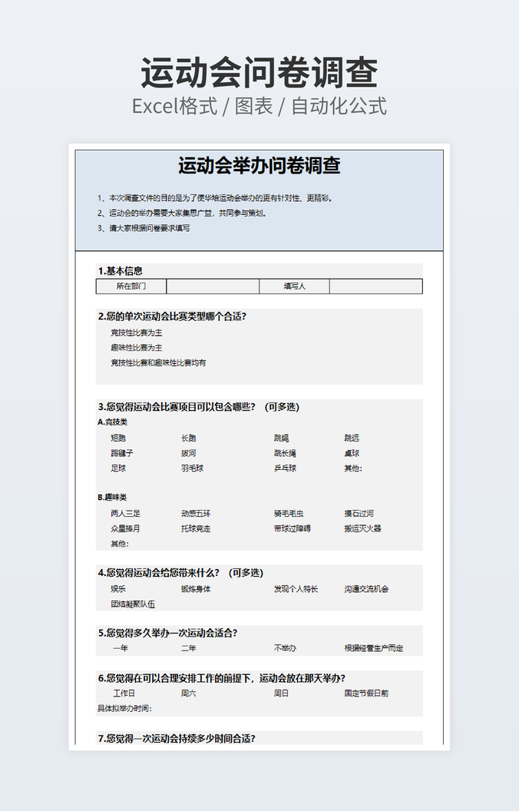This screenshot has width=519, height=811.
Task: Choose the 带球过障碍 event
Action: click(292, 528)
